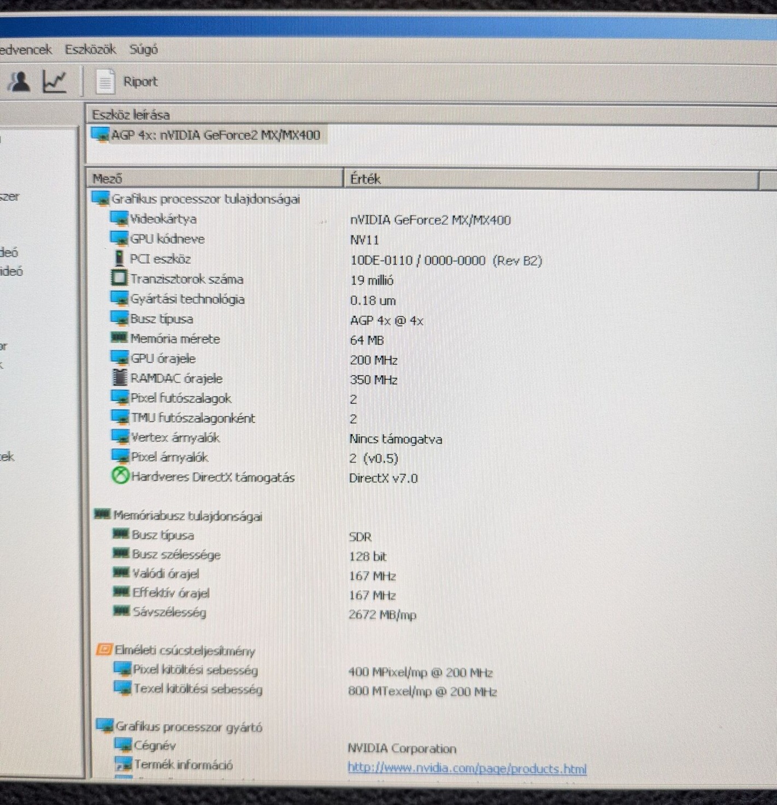Click the Pixel árnyalók row icon
Screen dimensions: 777x805
pyautogui.click(x=120, y=457)
